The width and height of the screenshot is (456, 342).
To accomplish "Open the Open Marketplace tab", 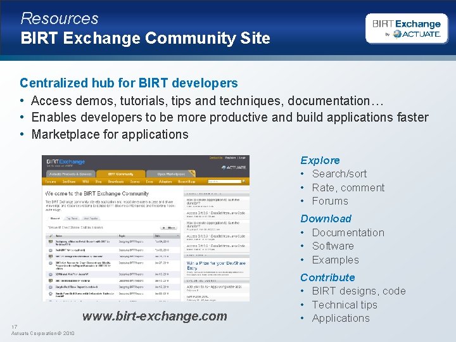I will tap(171, 174).
